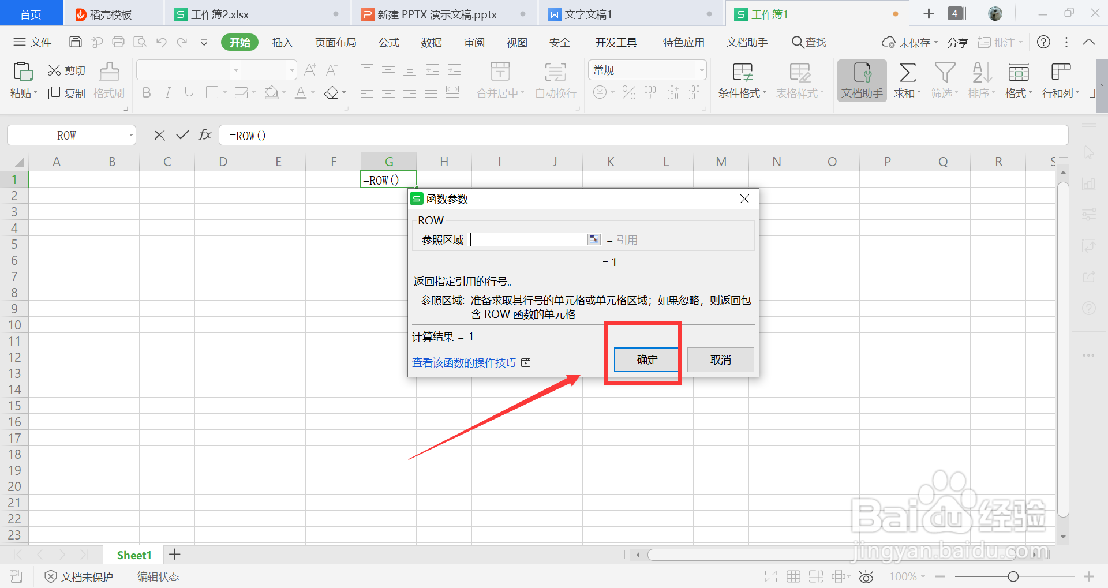
Task: Open link 查看该函数的操作技巧
Action: [464, 362]
